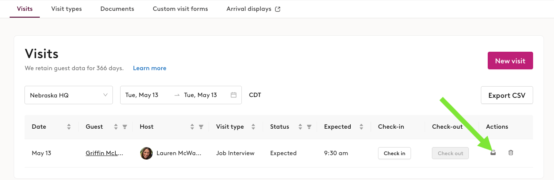This screenshot has height=180, width=554.
Task: Sort by Visit type column
Action: pyautogui.click(x=253, y=127)
